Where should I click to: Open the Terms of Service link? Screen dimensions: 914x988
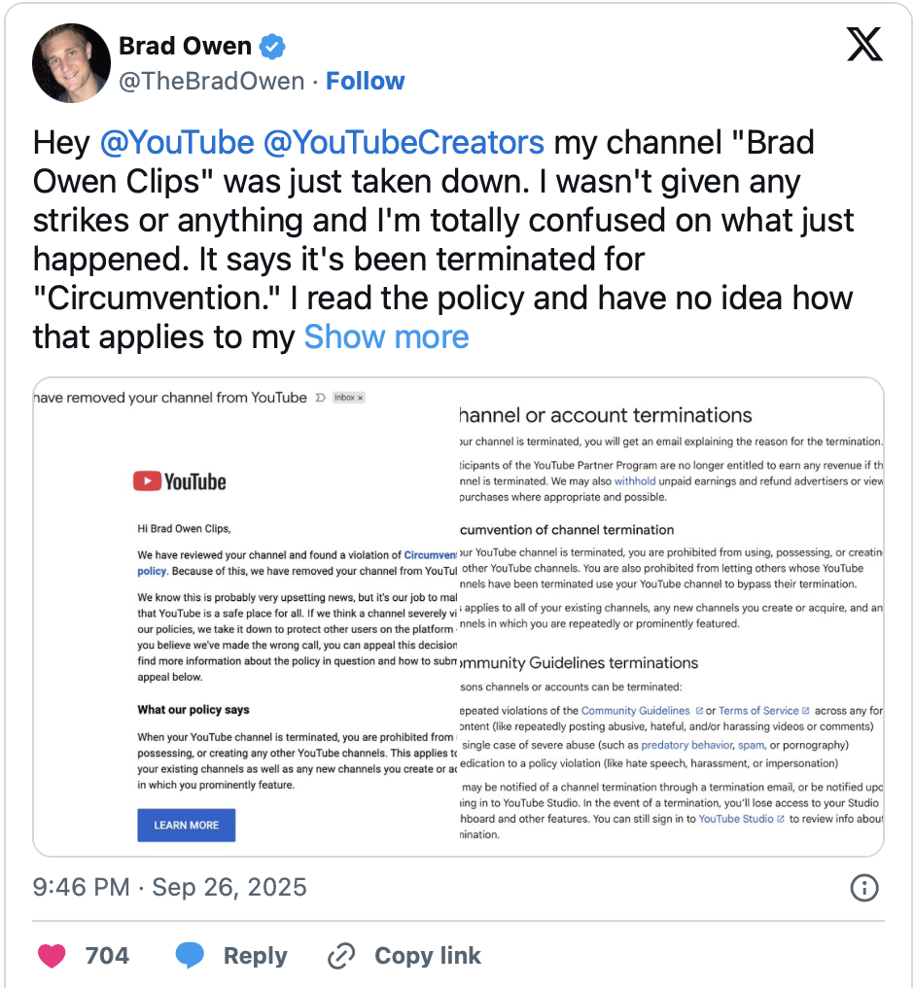[x=758, y=711]
